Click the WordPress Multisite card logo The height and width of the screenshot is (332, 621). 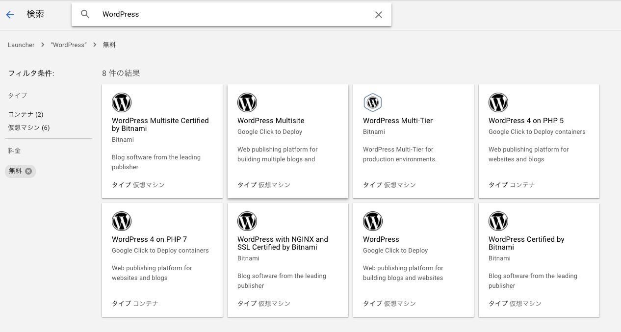click(x=247, y=102)
